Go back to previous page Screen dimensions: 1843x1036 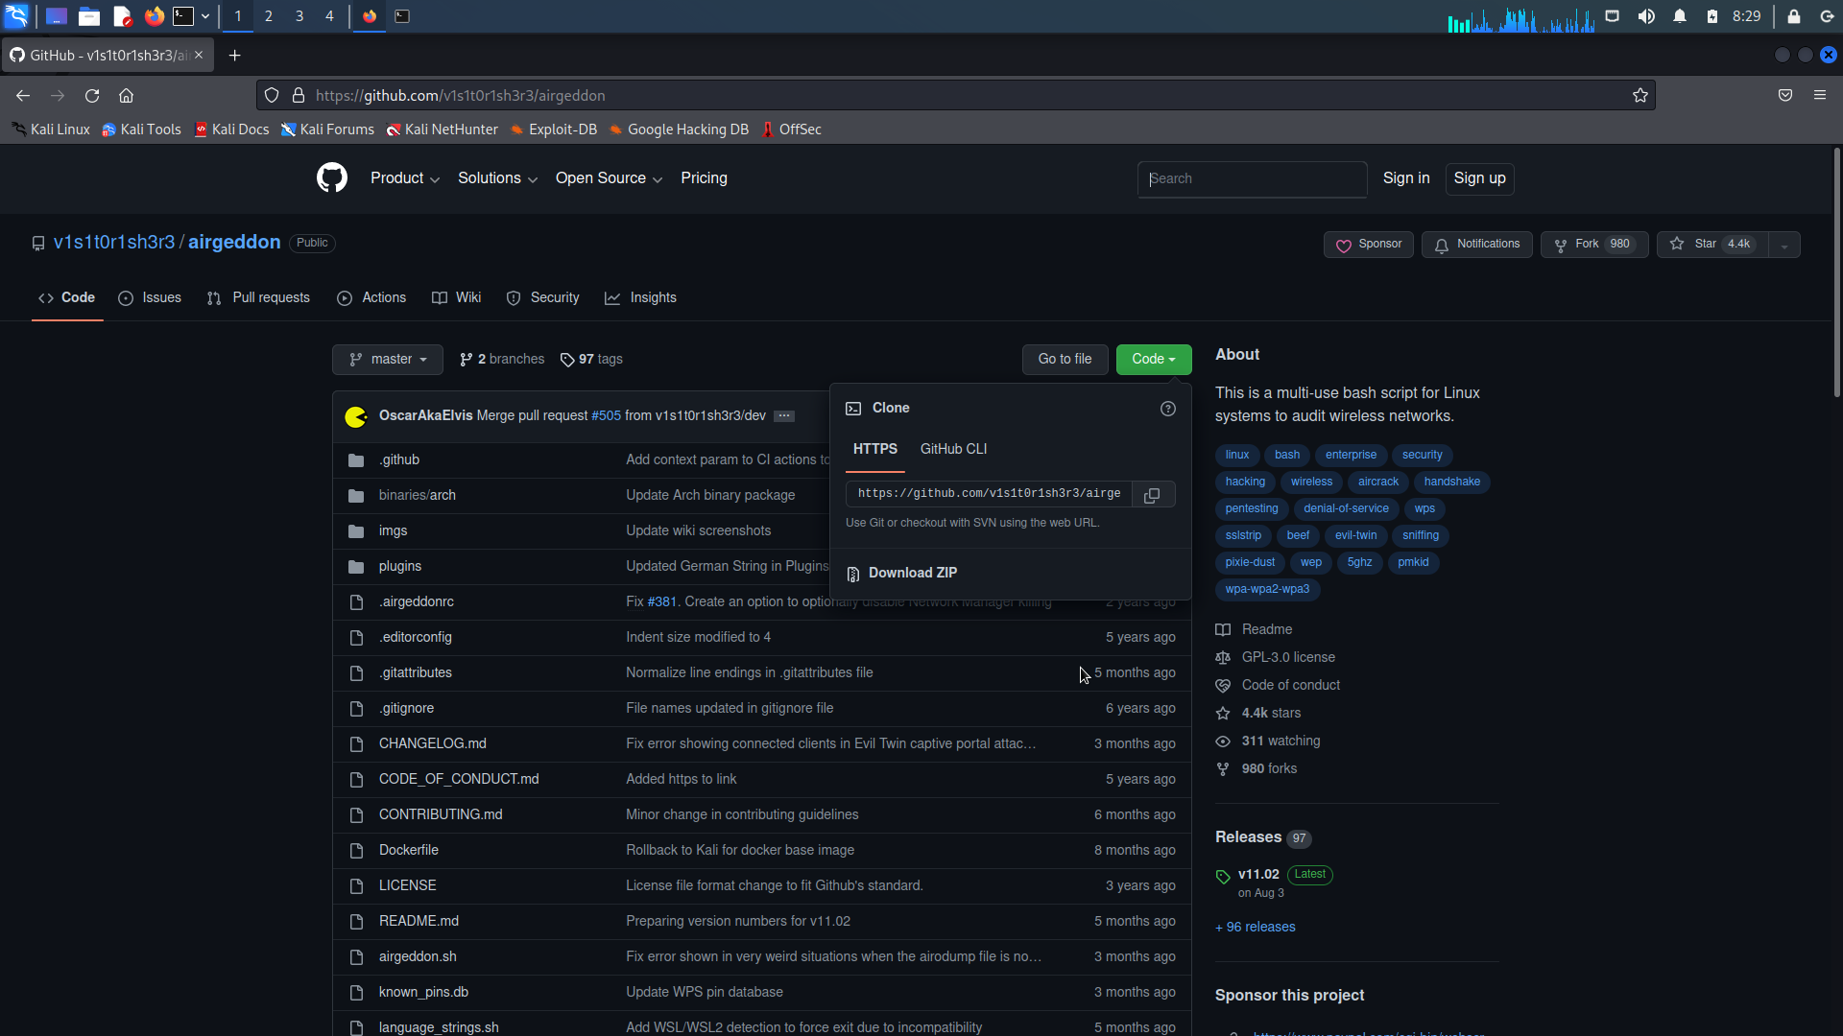pos(23,95)
